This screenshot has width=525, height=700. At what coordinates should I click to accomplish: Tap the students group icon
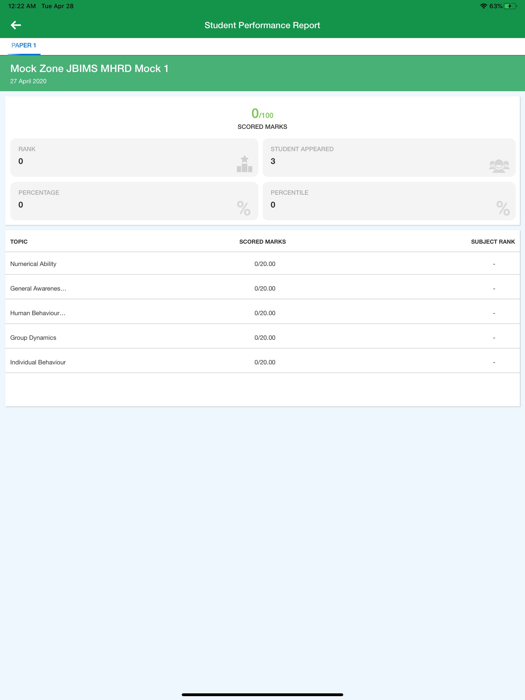tap(499, 166)
